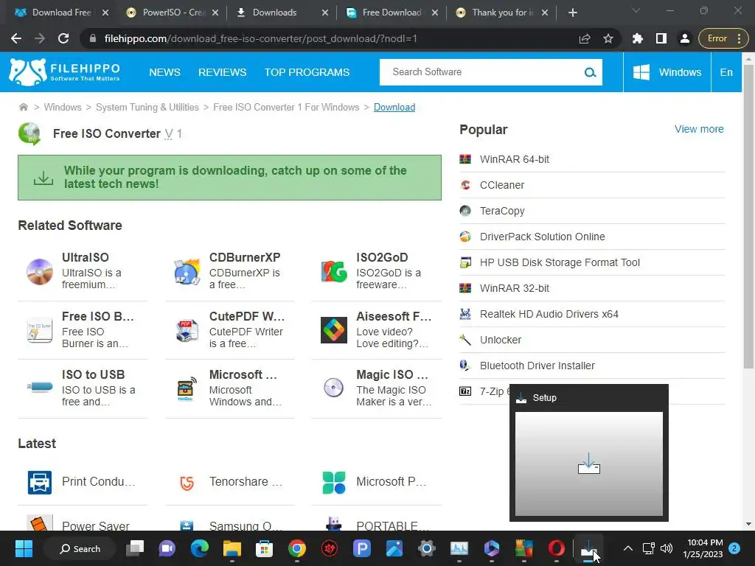Toggle the Chrome side panel icon
755x566 pixels.
click(x=661, y=38)
